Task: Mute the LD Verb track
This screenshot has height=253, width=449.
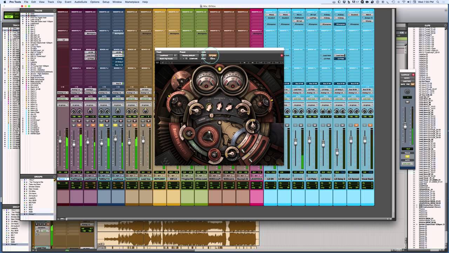Action: (301, 125)
